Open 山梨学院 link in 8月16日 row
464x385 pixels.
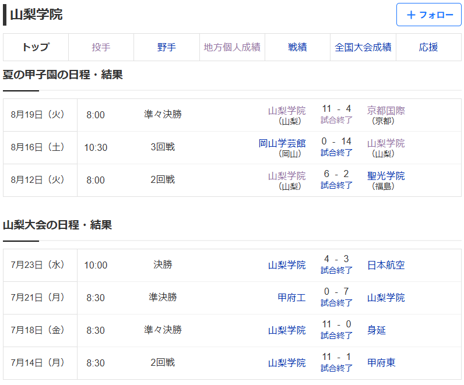click(x=386, y=143)
